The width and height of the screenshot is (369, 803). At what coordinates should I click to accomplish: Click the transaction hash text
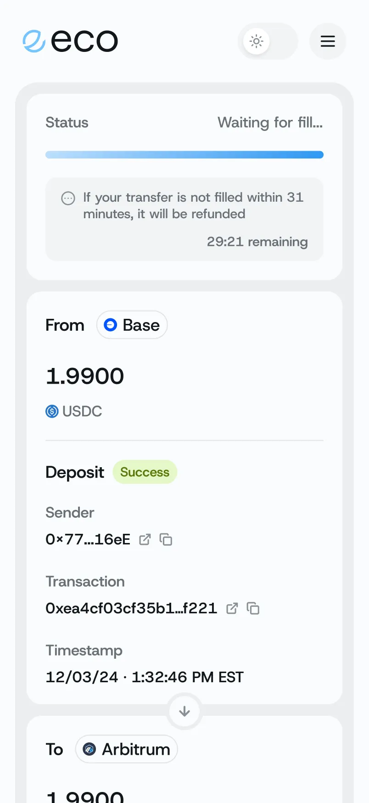pos(131,608)
